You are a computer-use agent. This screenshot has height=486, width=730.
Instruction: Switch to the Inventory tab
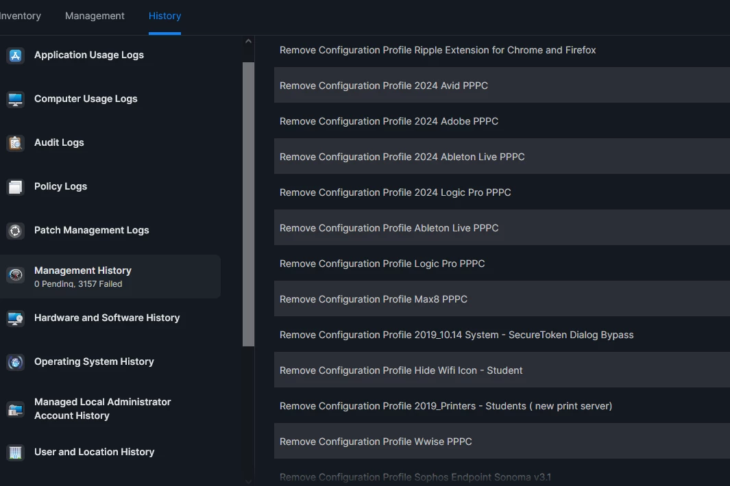click(20, 16)
